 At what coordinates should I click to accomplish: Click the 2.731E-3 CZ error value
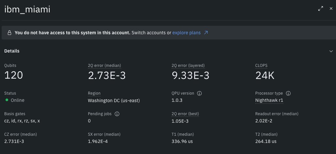(x=14, y=141)
